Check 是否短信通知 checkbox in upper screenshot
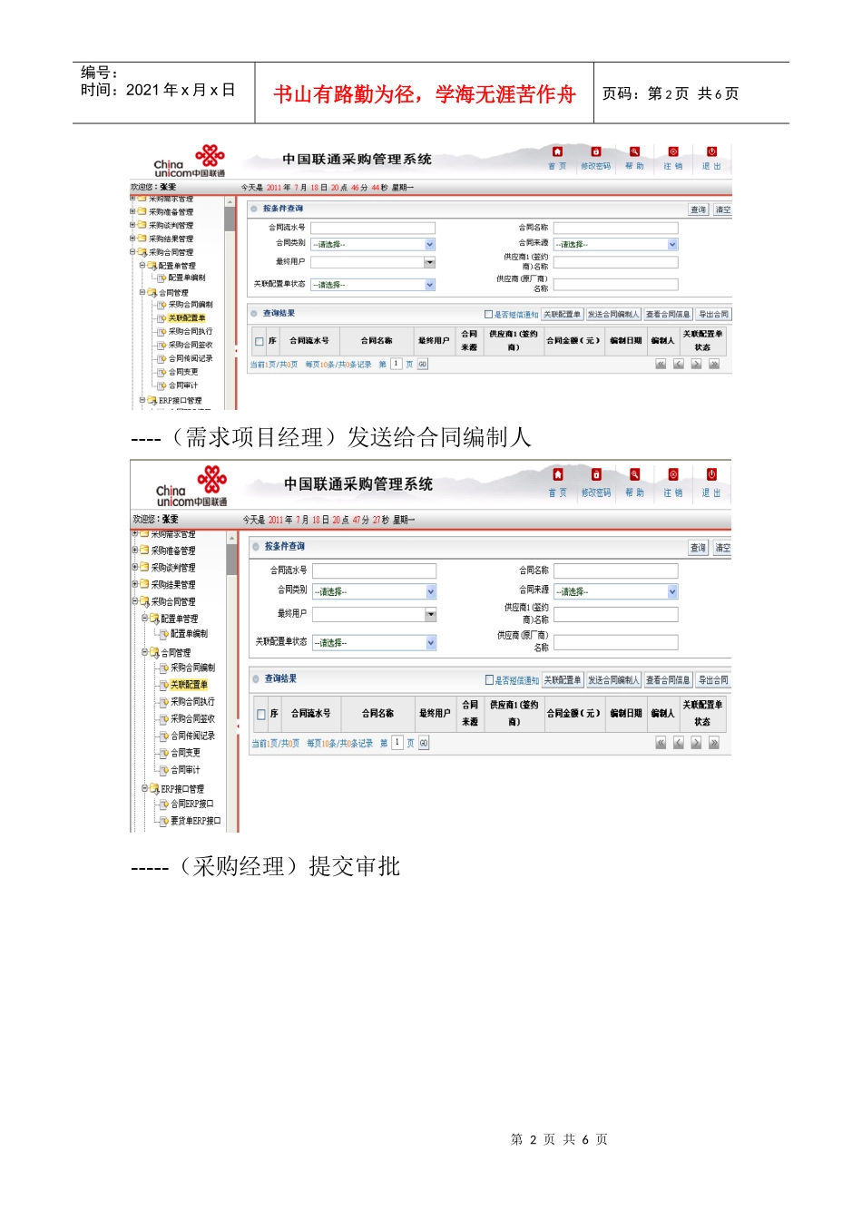The height and width of the screenshot is (1219, 862). [x=488, y=315]
